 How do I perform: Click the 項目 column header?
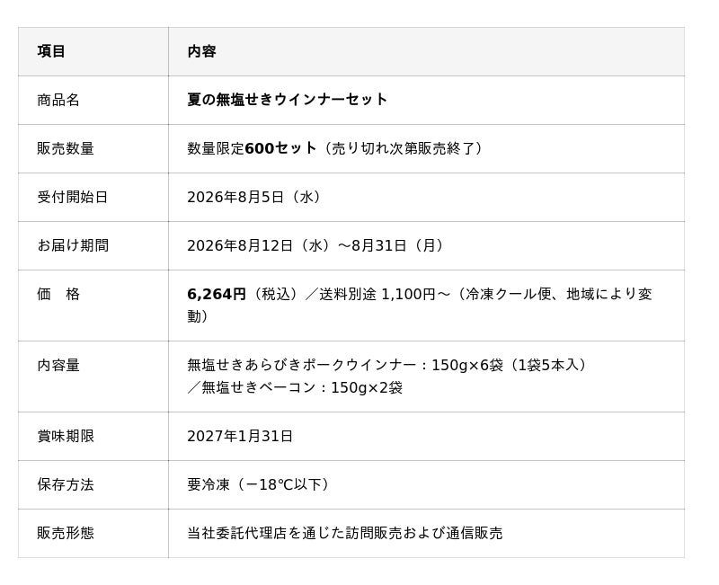(x=51, y=51)
